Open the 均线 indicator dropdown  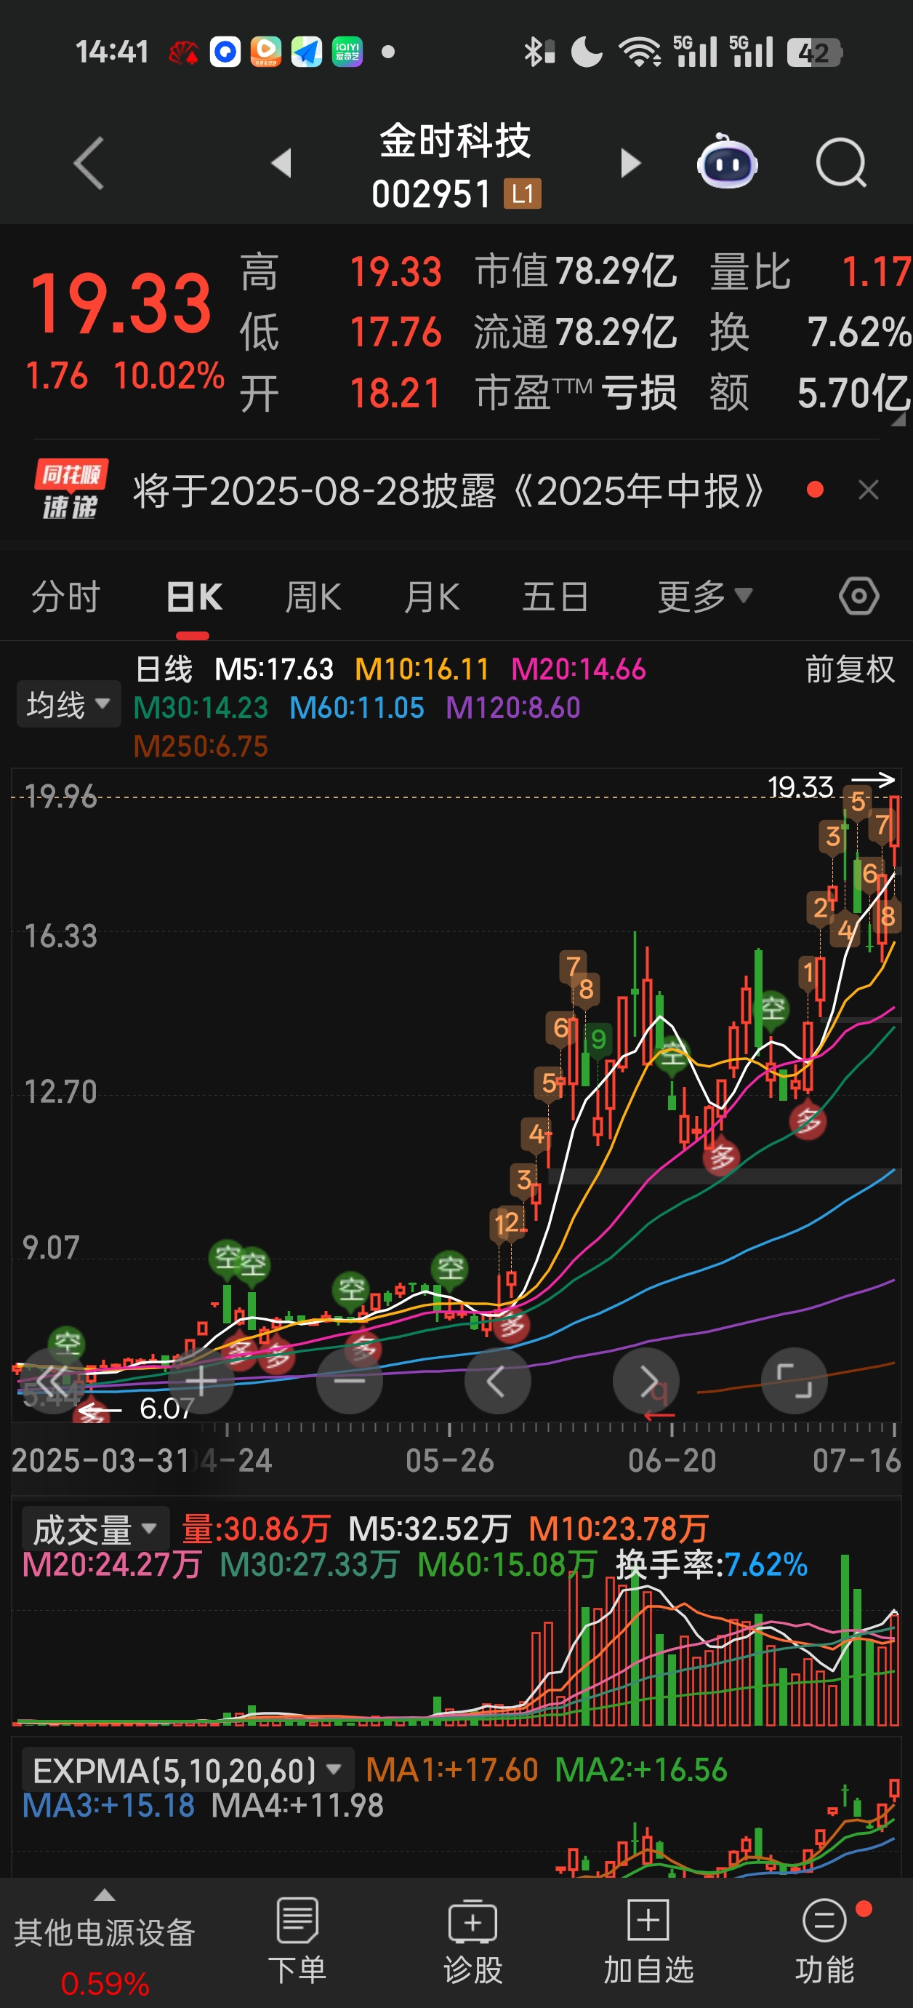[68, 704]
